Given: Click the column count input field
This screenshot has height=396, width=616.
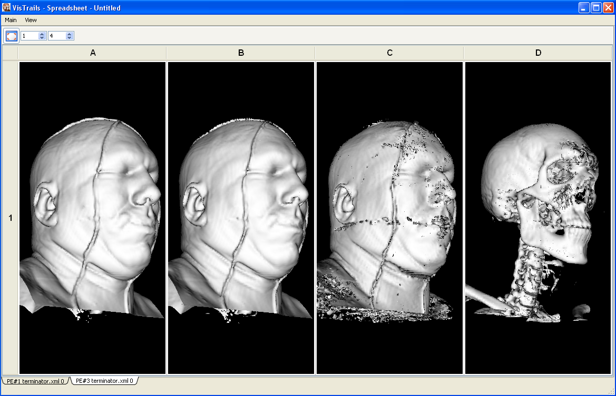Looking at the screenshot, I should 57,36.
